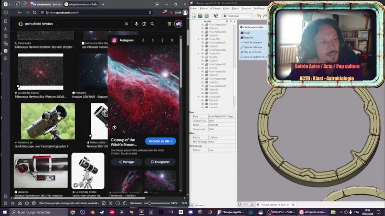Expand the Pad010 tree item
The width and height of the screenshot is (385, 216).
click(198, 68)
